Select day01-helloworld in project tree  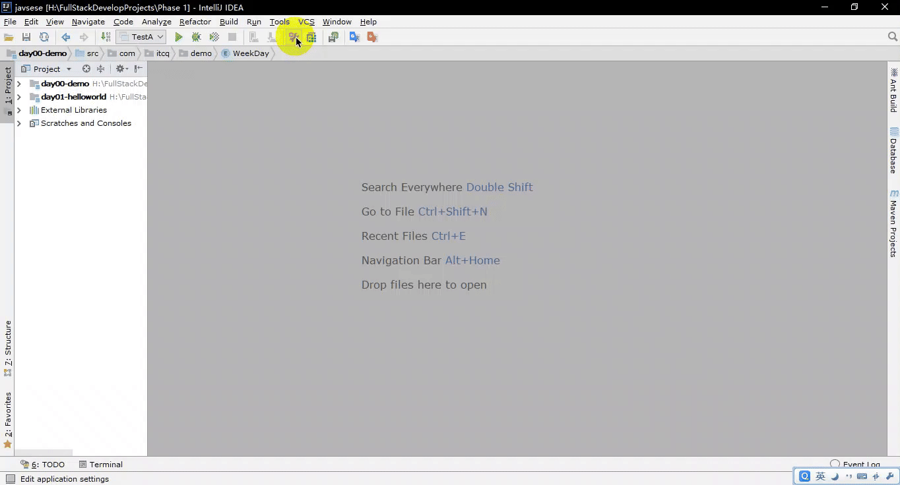(x=73, y=97)
